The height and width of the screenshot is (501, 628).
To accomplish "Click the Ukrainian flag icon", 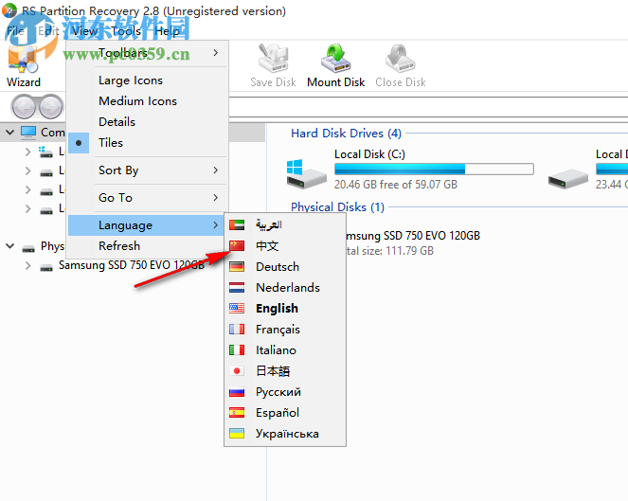I will click(x=237, y=434).
